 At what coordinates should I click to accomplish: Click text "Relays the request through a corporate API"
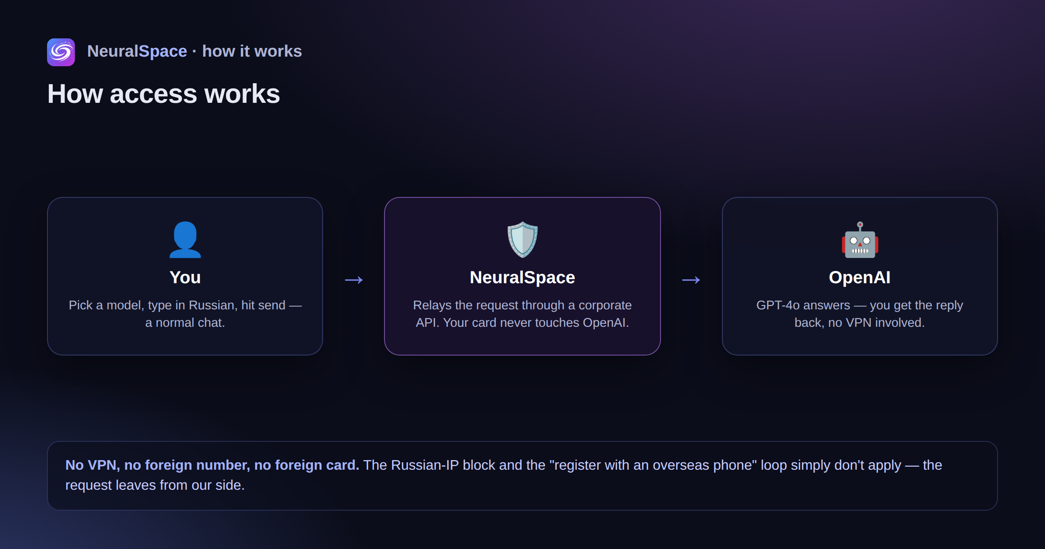click(x=522, y=314)
